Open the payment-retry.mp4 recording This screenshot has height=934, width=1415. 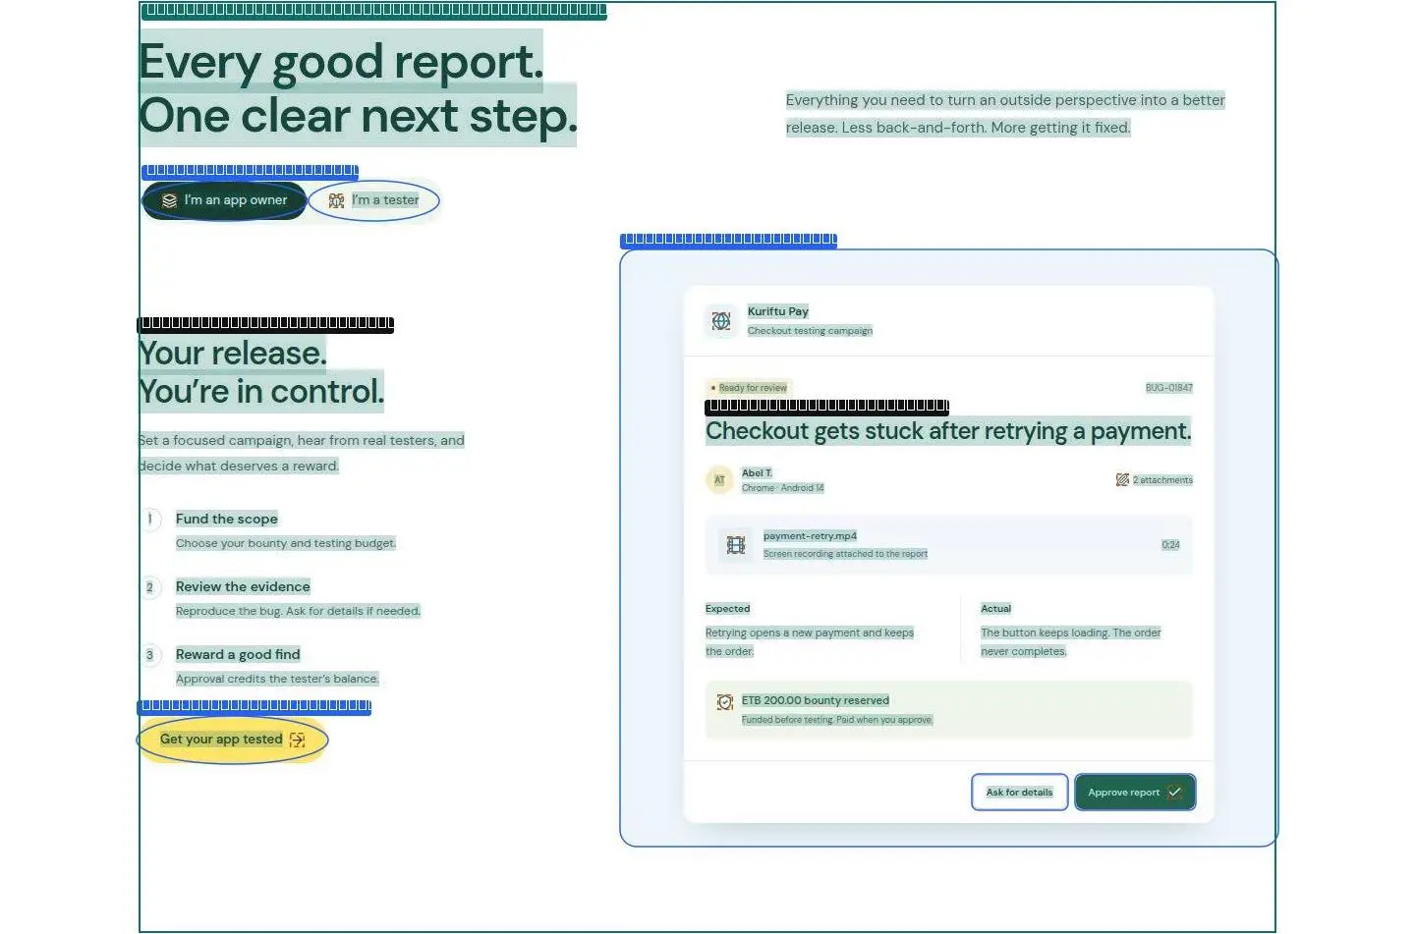948,544
